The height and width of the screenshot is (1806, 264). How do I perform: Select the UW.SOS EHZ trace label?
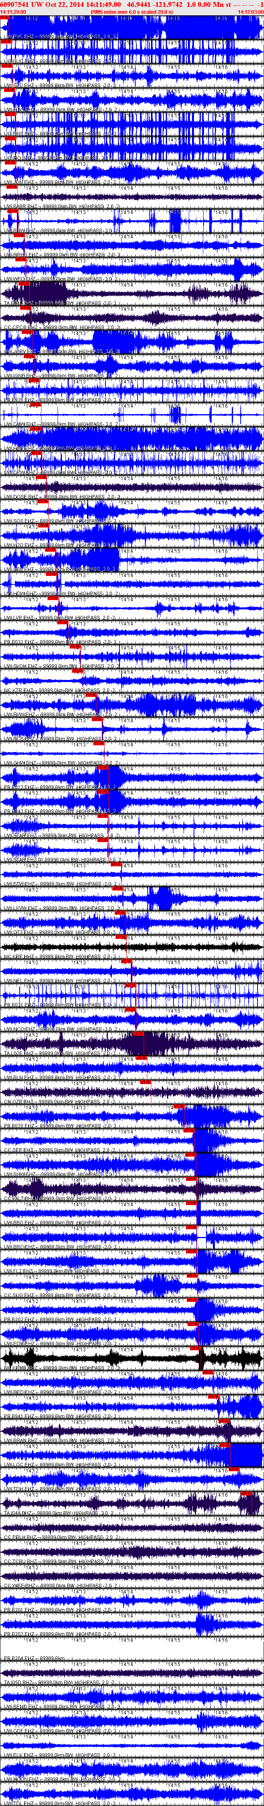(62, 520)
